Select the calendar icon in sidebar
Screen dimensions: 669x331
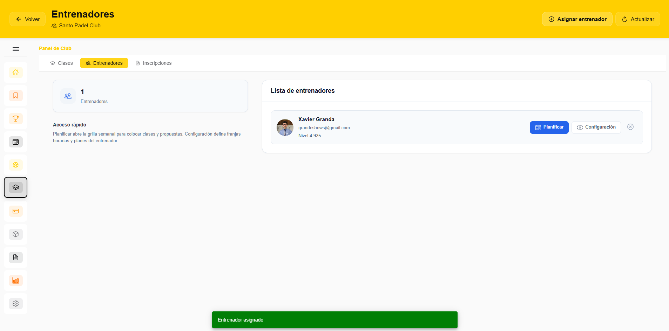click(x=16, y=142)
